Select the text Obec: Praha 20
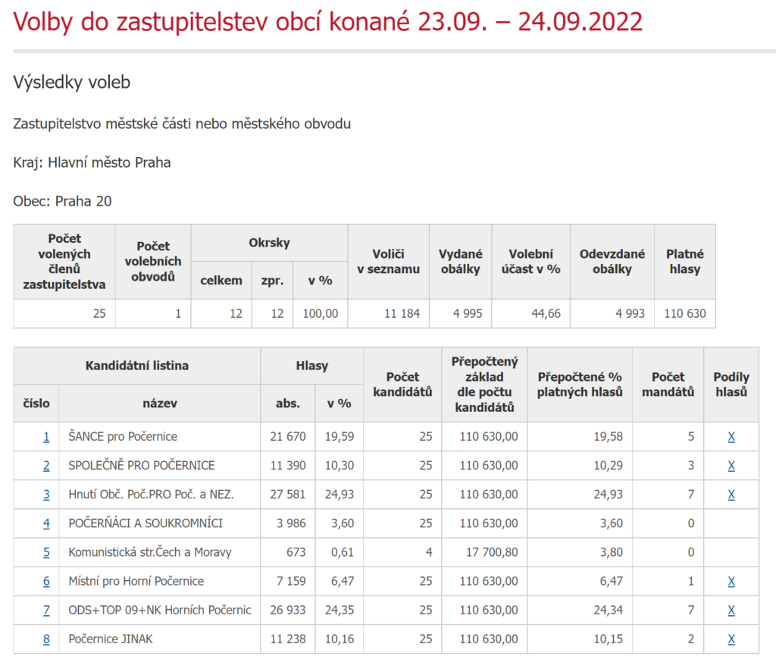This screenshot has height=669, width=776. point(62,201)
